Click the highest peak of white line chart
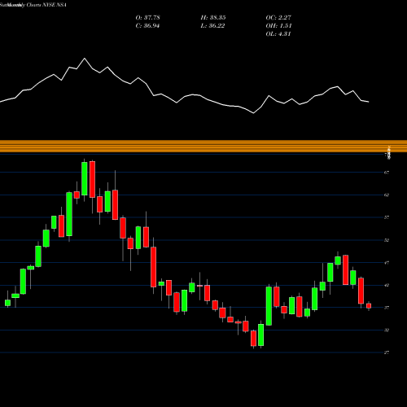The height and width of the screenshot is (407, 407). coord(85,59)
